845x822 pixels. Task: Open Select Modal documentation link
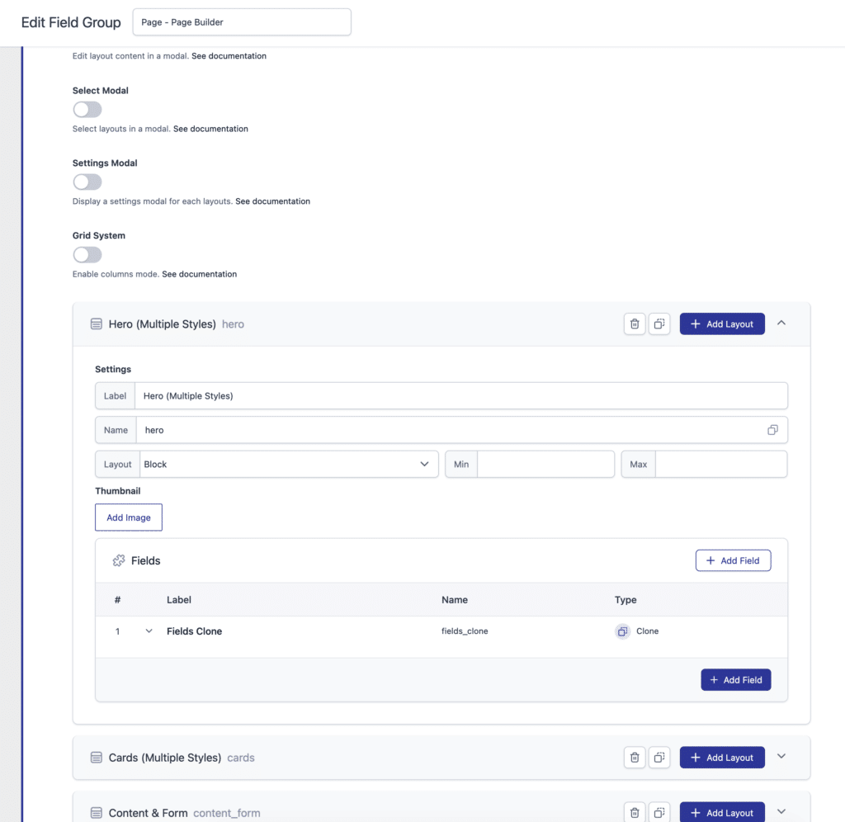coord(210,129)
